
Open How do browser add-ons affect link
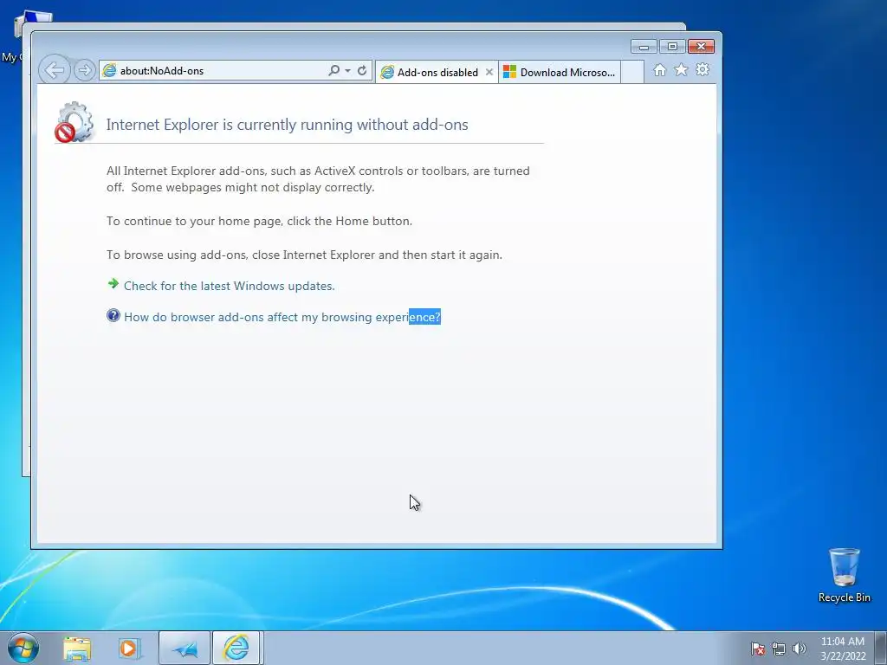point(282,317)
